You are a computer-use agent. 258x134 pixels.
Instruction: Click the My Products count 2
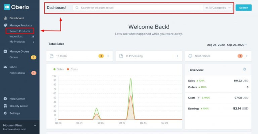pyautogui.click(x=34, y=42)
